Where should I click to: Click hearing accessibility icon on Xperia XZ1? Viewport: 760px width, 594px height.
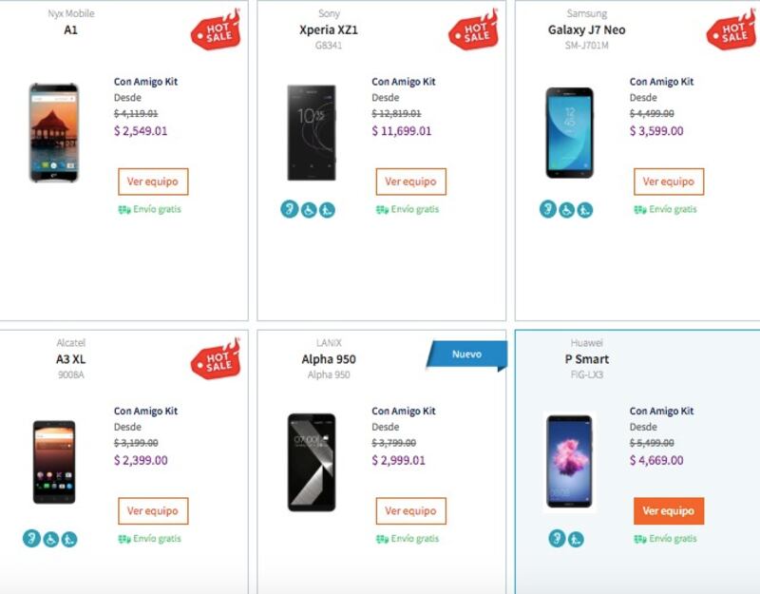(x=290, y=209)
